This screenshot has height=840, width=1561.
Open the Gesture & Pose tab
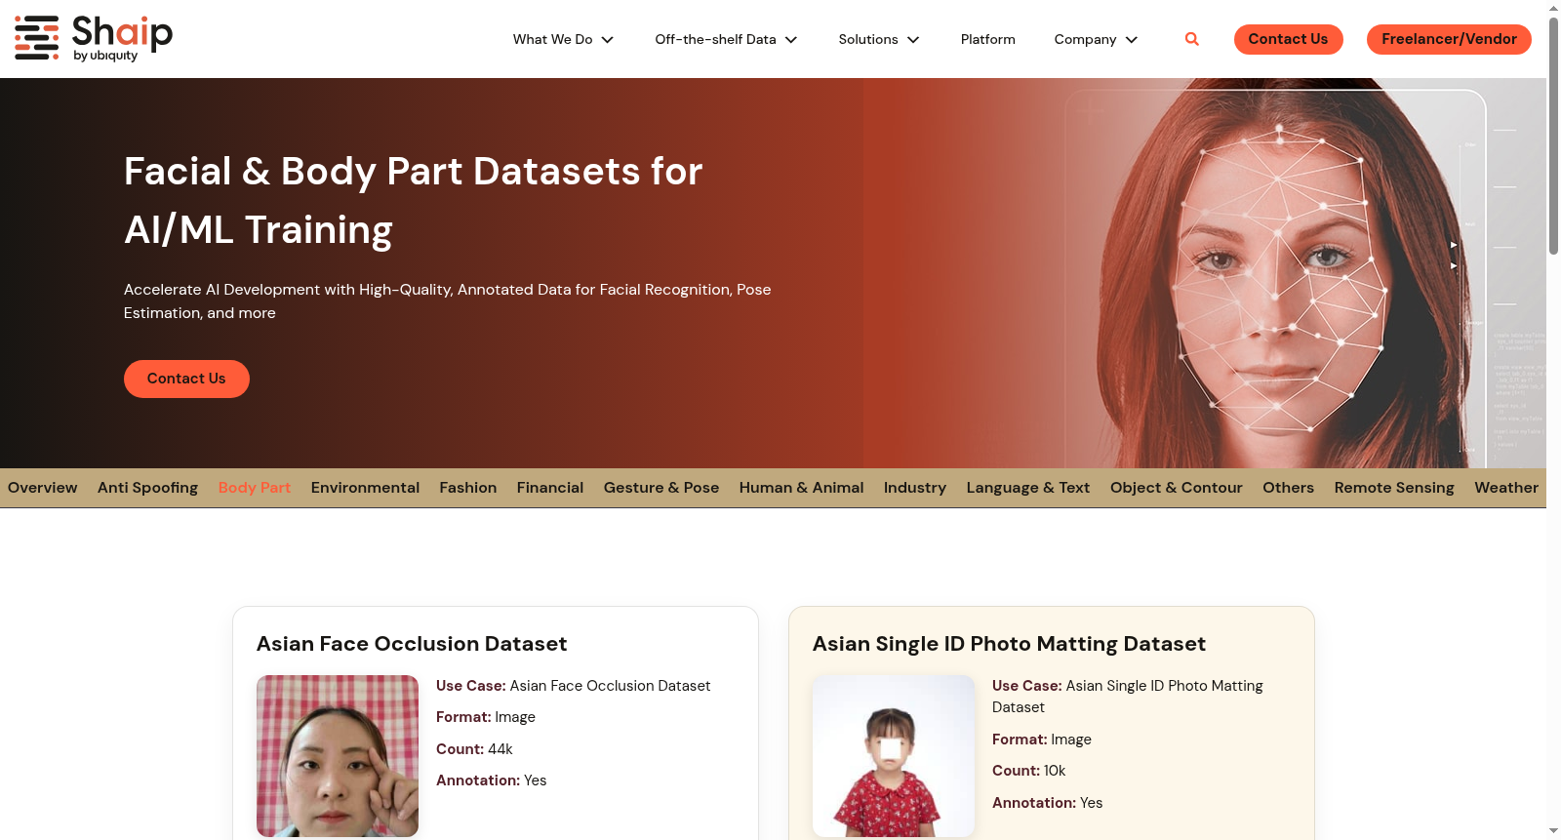coord(661,488)
